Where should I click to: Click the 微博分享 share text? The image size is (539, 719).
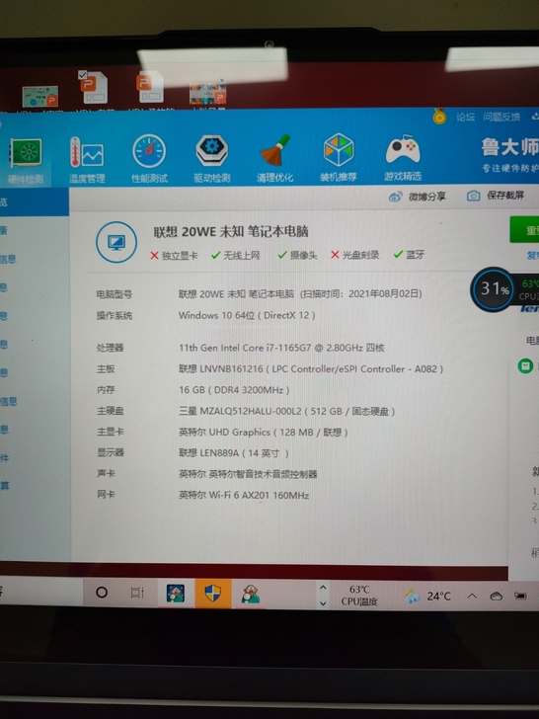click(427, 197)
